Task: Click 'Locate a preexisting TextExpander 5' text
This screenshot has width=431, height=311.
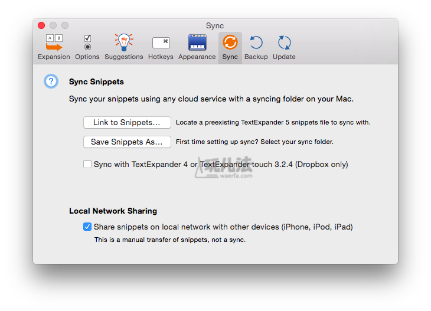Action: click(x=273, y=122)
